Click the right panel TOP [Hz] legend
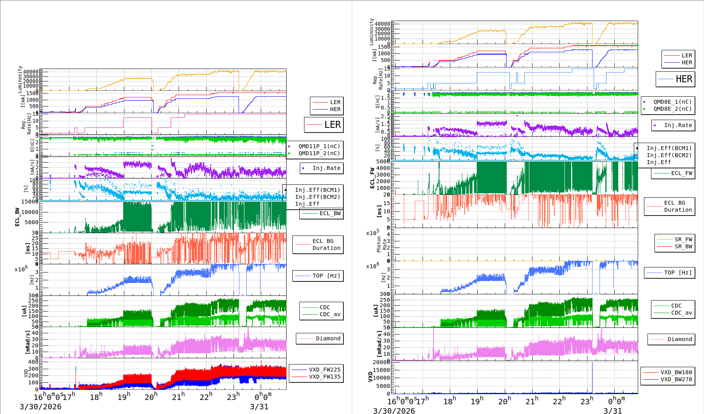 669,273
